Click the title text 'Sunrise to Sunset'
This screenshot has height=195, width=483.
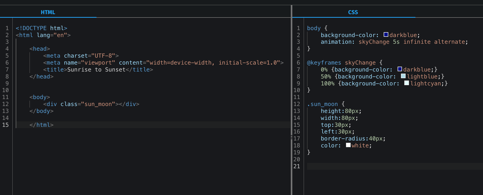(96, 70)
